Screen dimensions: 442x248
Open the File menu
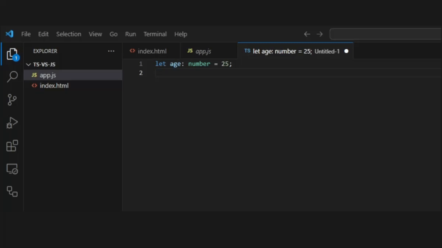[26, 34]
